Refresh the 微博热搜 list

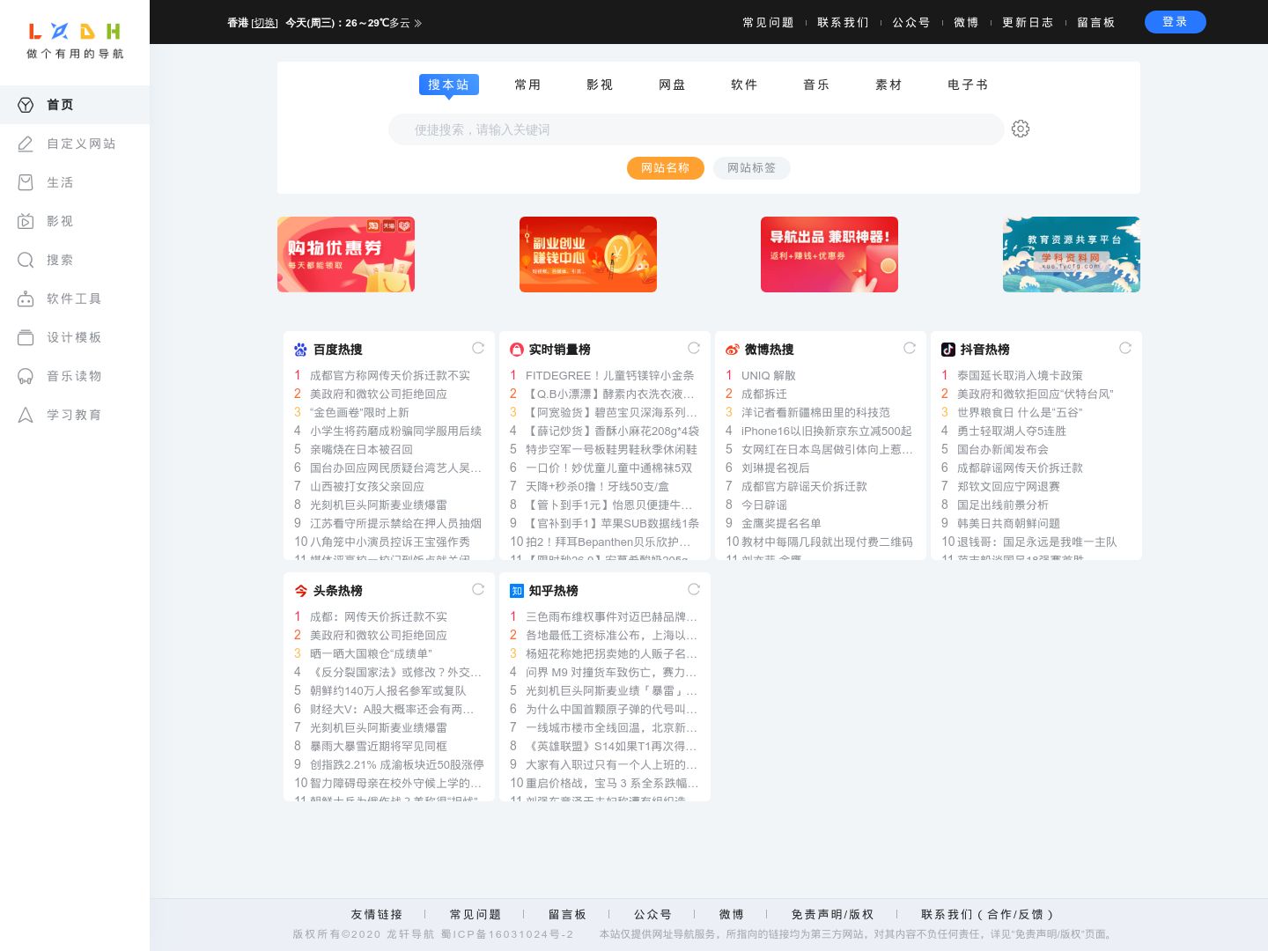coord(910,348)
